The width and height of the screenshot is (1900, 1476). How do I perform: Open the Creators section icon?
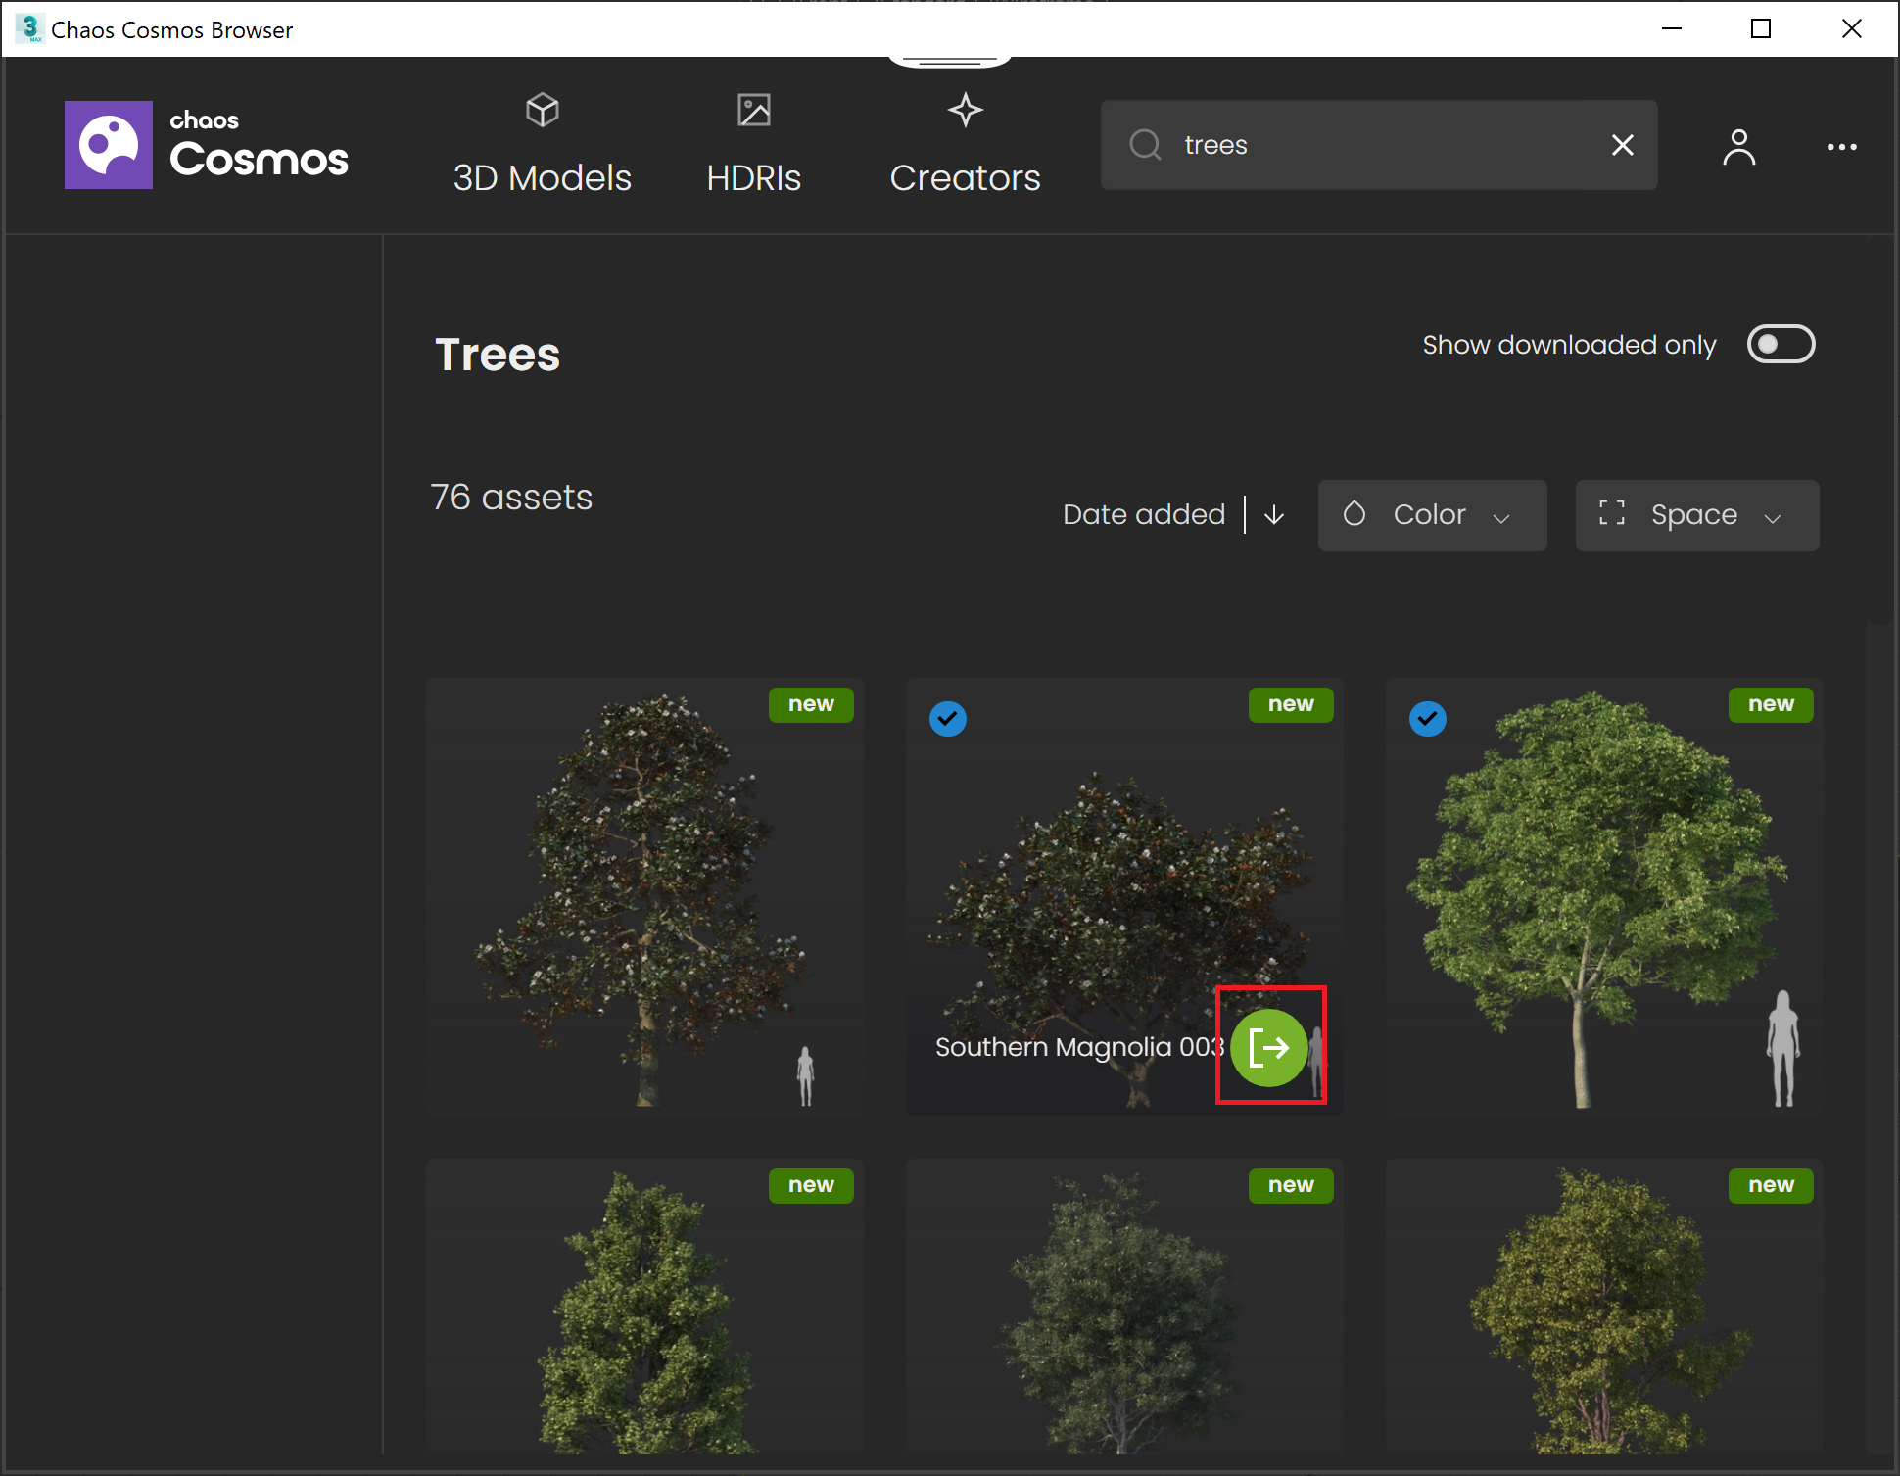pyautogui.click(x=964, y=110)
